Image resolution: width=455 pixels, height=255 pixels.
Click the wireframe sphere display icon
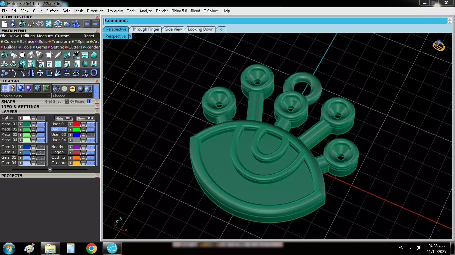(x=56, y=89)
